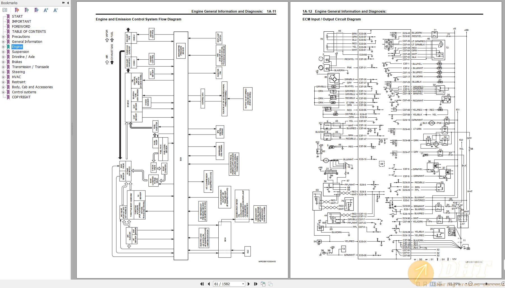Click the previous view icon
This screenshot has width=505, height=288.
point(263,284)
